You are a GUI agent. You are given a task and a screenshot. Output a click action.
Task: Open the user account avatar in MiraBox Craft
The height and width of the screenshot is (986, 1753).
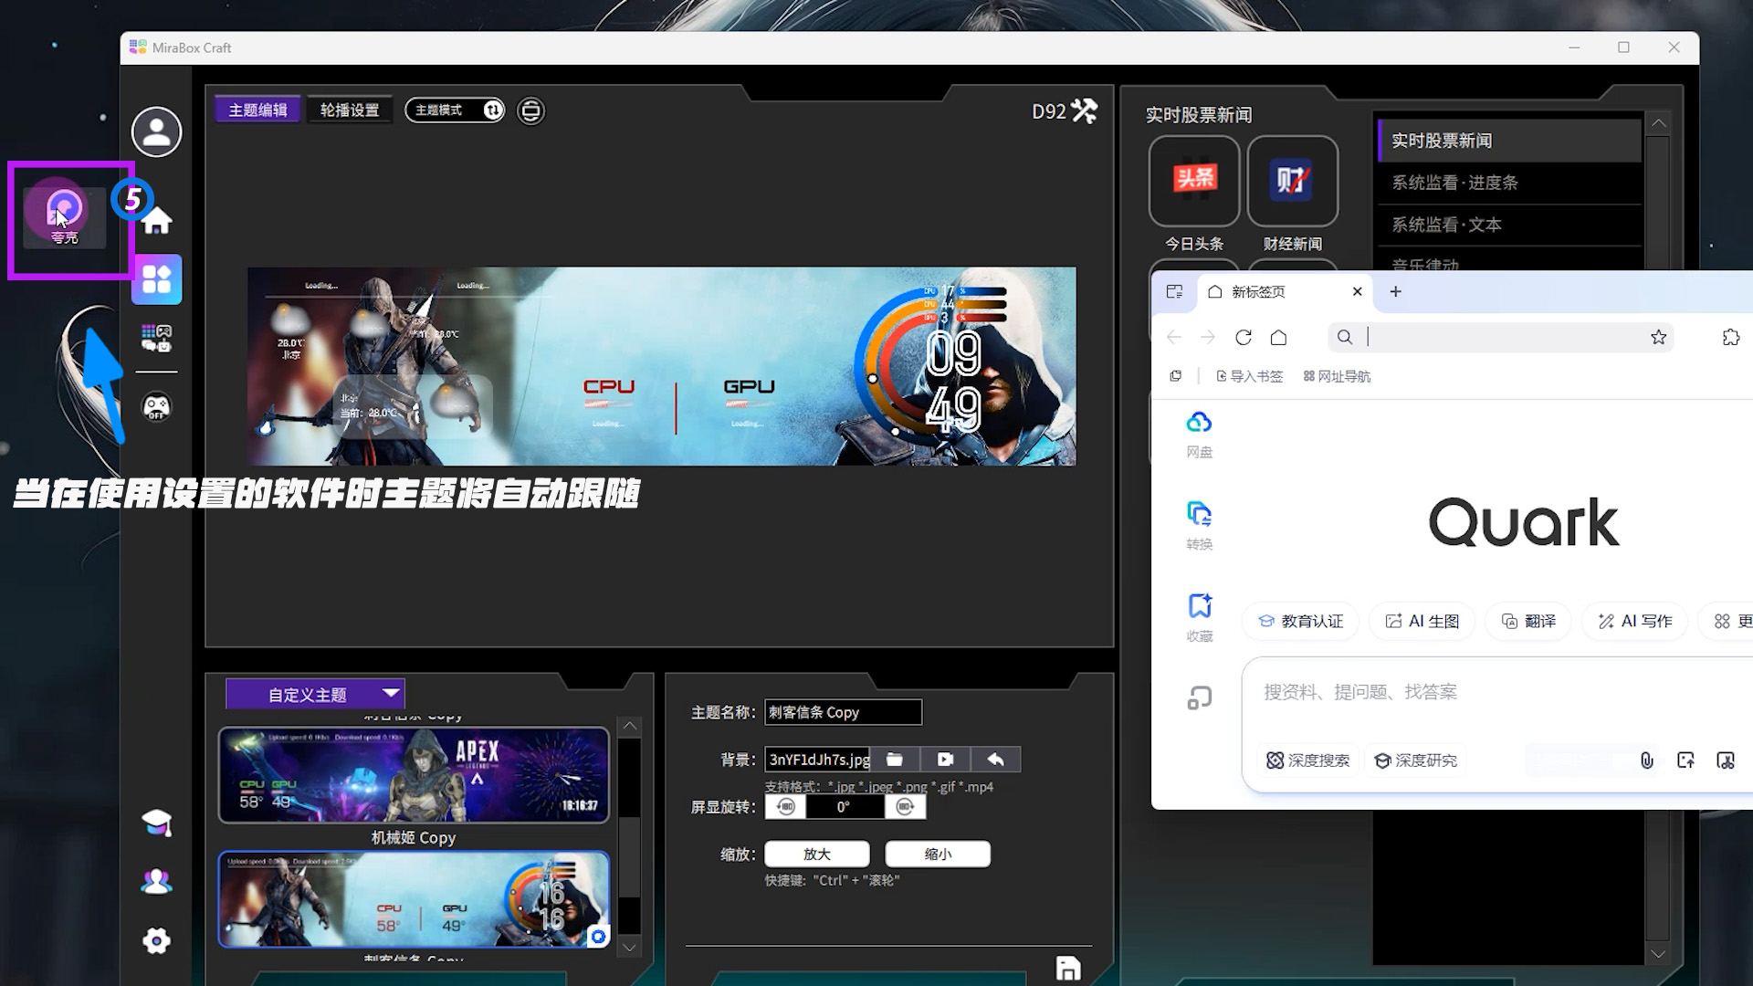[156, 131]
